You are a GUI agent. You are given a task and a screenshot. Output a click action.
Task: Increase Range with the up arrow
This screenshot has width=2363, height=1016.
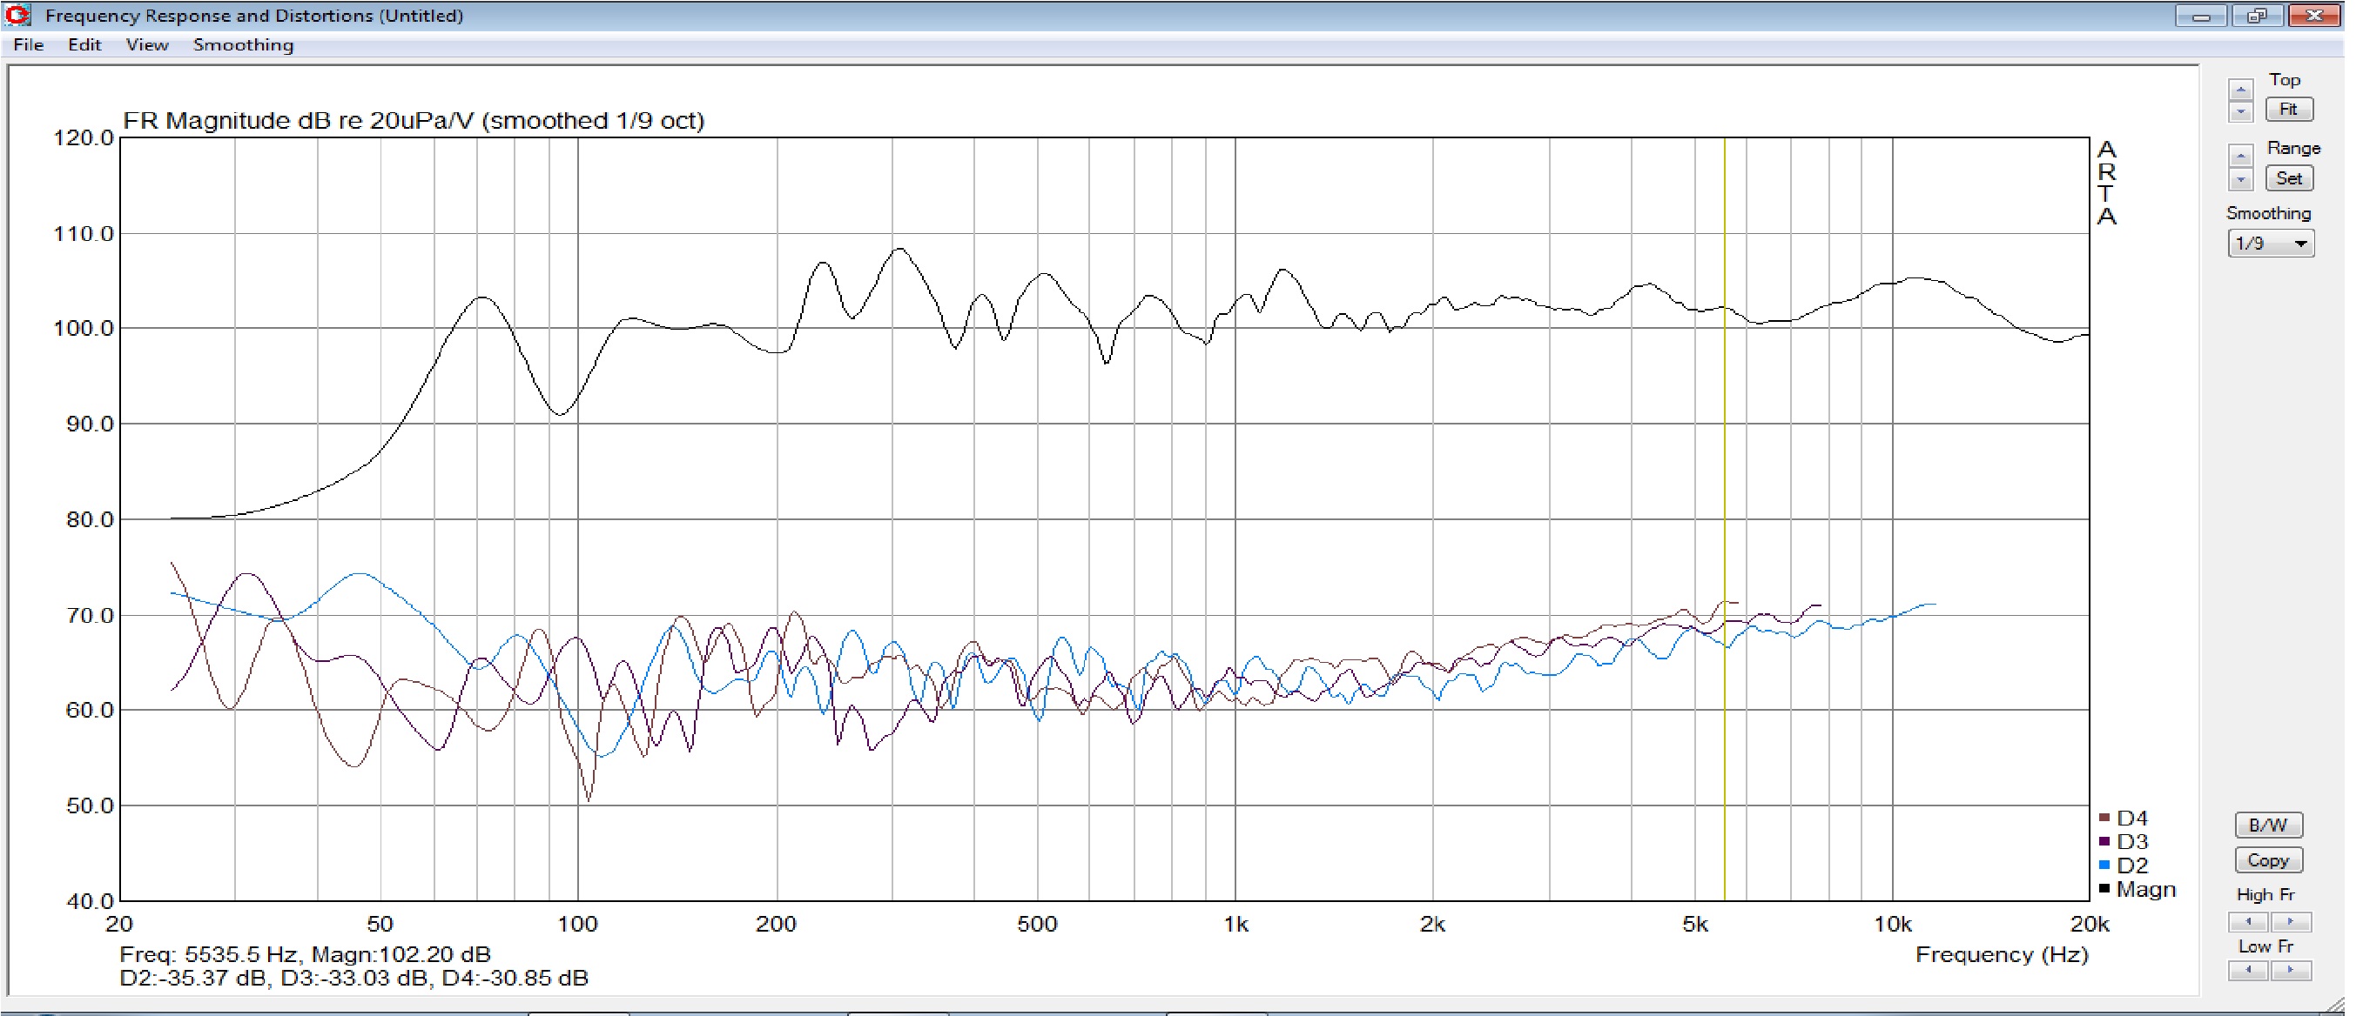2240,157
